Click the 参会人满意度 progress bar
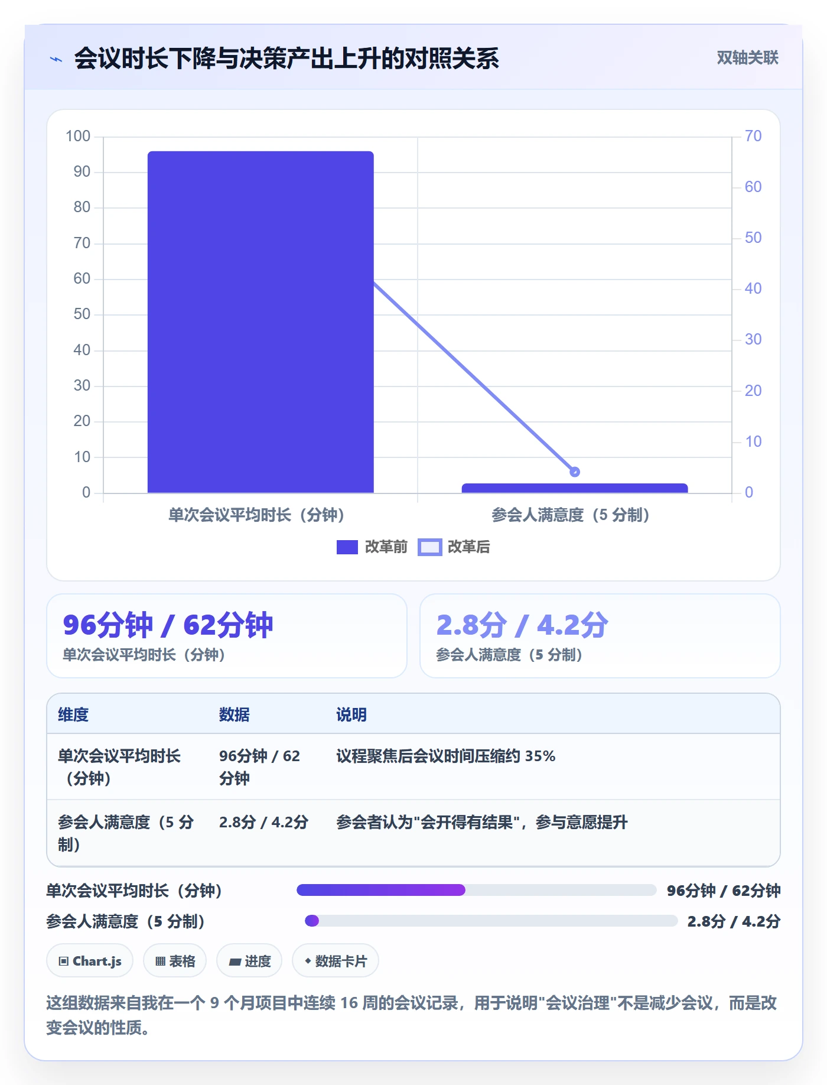This screenshot has height=1085, width=827. point(491,921)
